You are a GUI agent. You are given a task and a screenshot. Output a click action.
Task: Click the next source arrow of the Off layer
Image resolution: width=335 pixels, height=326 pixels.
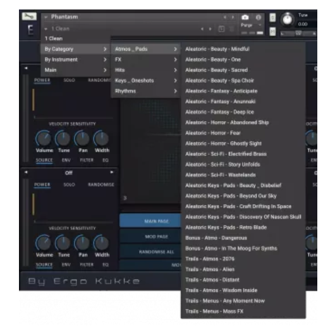[x=111, y=172]
